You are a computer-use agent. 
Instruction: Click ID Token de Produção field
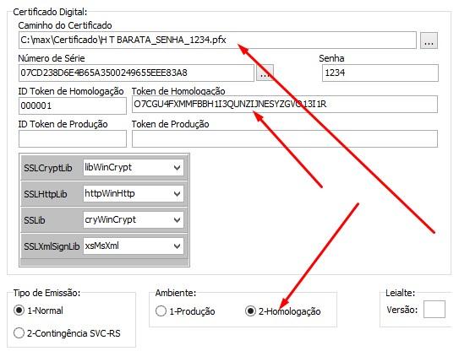coord(73,138)
